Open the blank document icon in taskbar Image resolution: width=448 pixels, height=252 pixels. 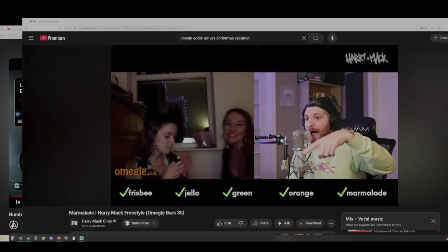coord(74,238)
